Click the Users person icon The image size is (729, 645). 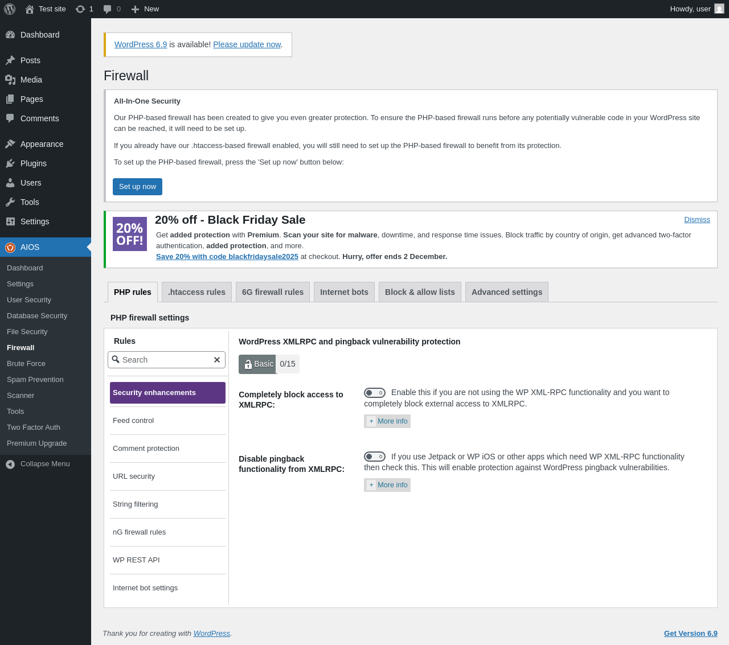[x=10, y=183]
